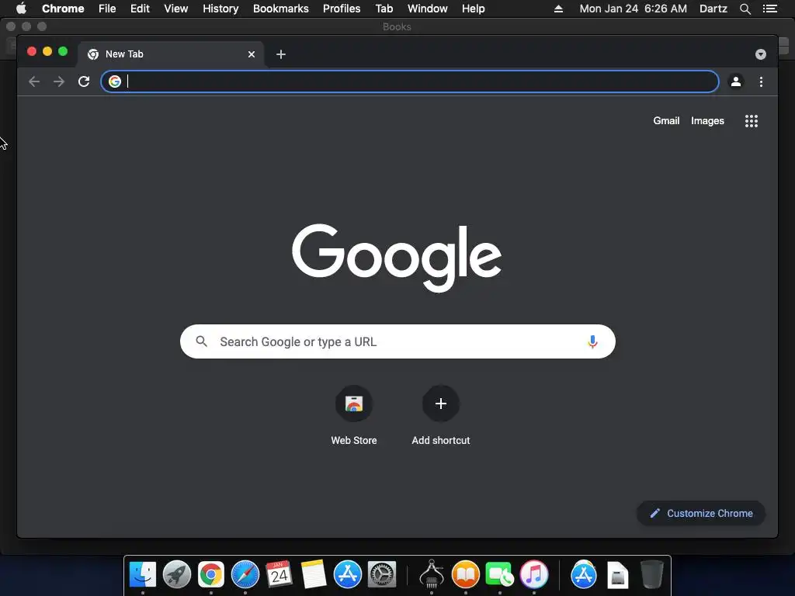Select the New Tab tab

pos(171,54)
